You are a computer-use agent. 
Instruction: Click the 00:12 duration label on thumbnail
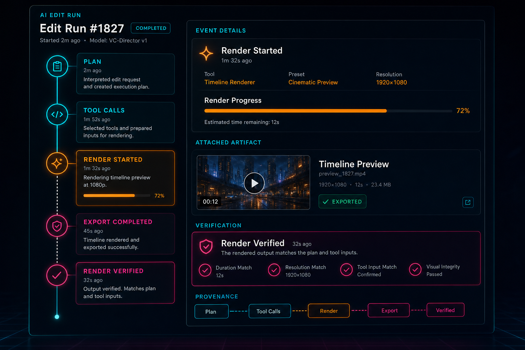tap(210, 202)
